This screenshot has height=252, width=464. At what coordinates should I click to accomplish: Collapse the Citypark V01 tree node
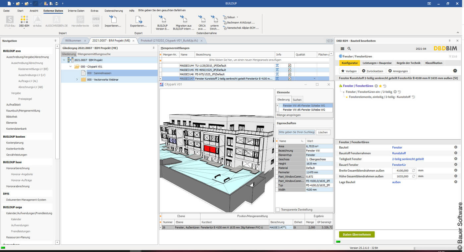point(70,67)
